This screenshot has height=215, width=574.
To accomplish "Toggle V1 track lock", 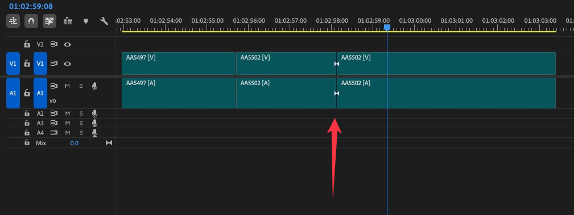I will (27, 64).
